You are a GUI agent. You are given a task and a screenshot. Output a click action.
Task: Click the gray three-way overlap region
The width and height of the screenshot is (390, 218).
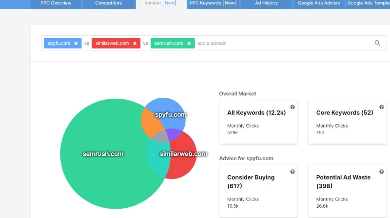pyautogui.click(x=161, y=136)
